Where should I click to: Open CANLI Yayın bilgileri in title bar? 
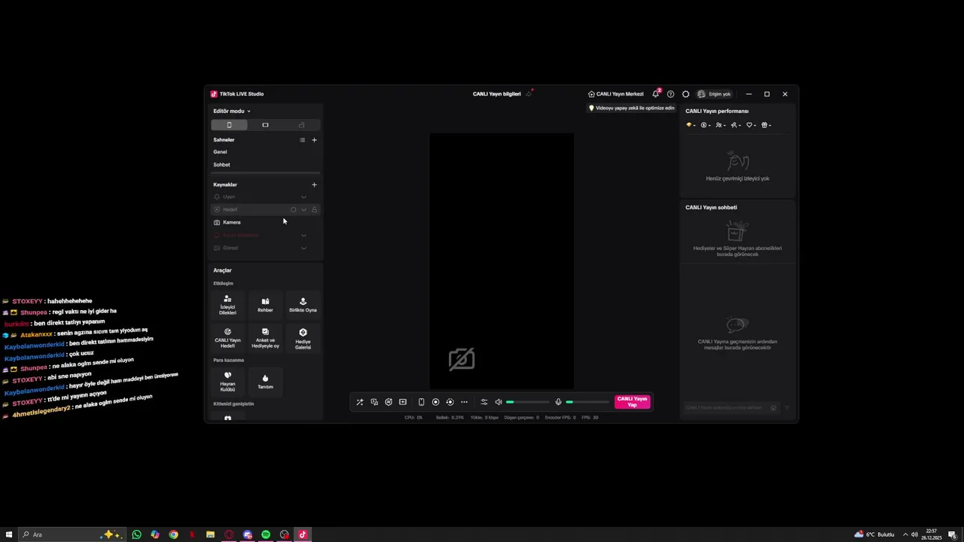[x=497, y=94]
